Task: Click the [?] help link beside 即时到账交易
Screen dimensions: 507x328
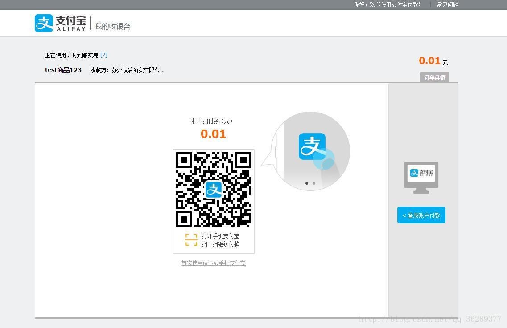Action: click(104, 55)
